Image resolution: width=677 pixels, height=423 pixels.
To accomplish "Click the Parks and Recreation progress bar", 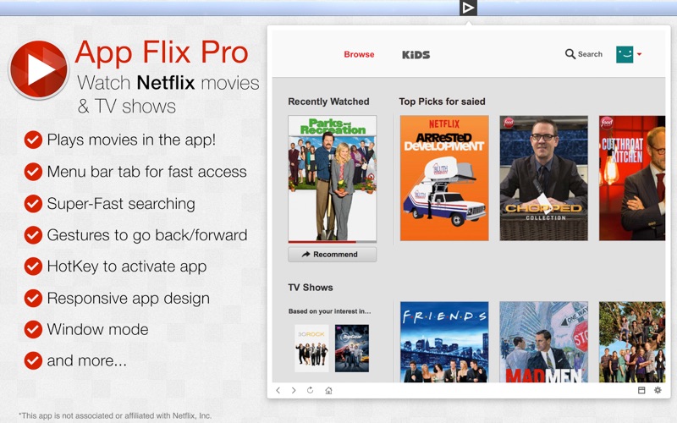I will (332, 242).
